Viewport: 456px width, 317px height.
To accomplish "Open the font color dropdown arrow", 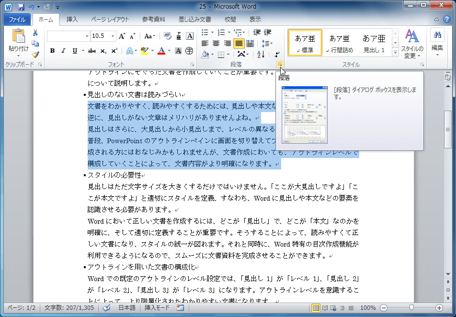I will (x=168, y=51).
